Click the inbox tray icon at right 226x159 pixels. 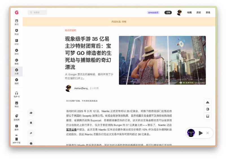(x=208, y=116)
